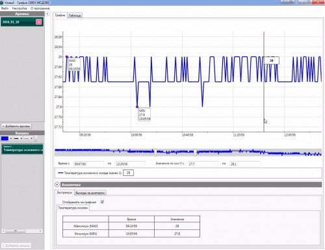Collapse the left sidebar with the chevron arrow

47,14
